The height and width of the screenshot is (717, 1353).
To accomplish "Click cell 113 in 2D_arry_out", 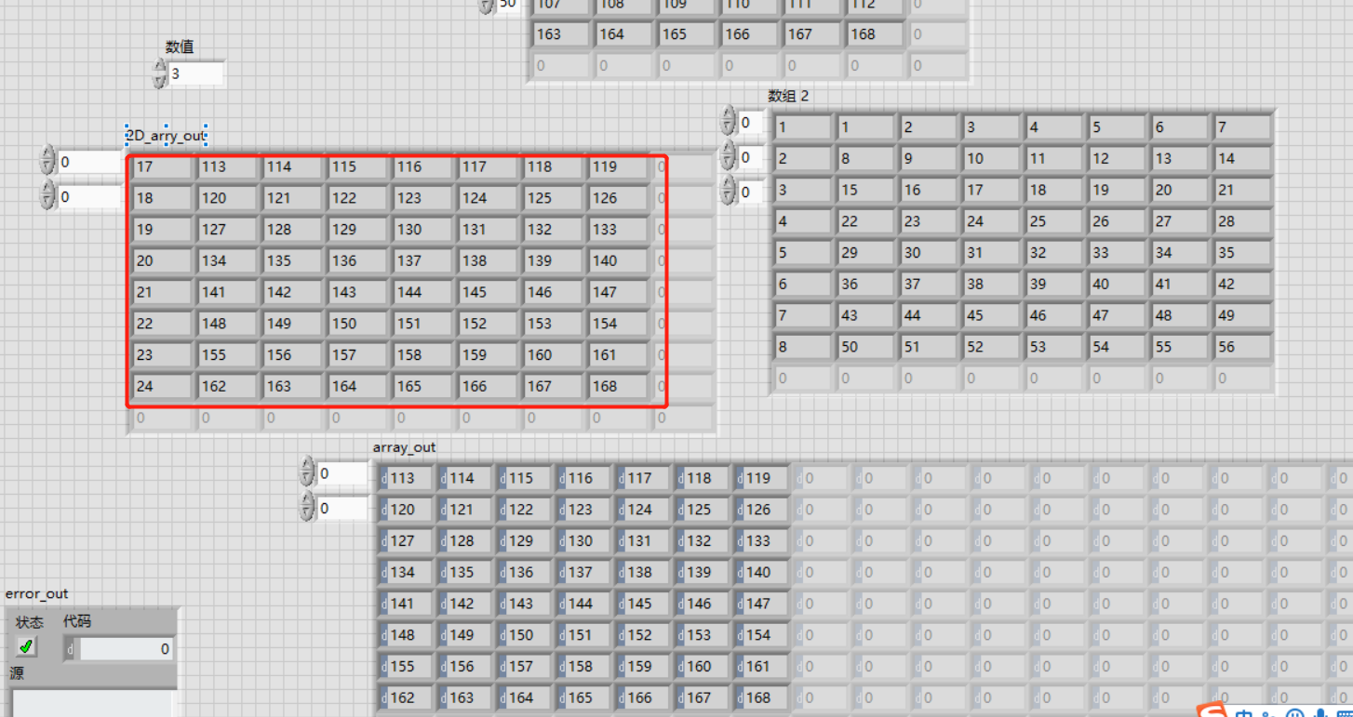I will pos(226,167).
